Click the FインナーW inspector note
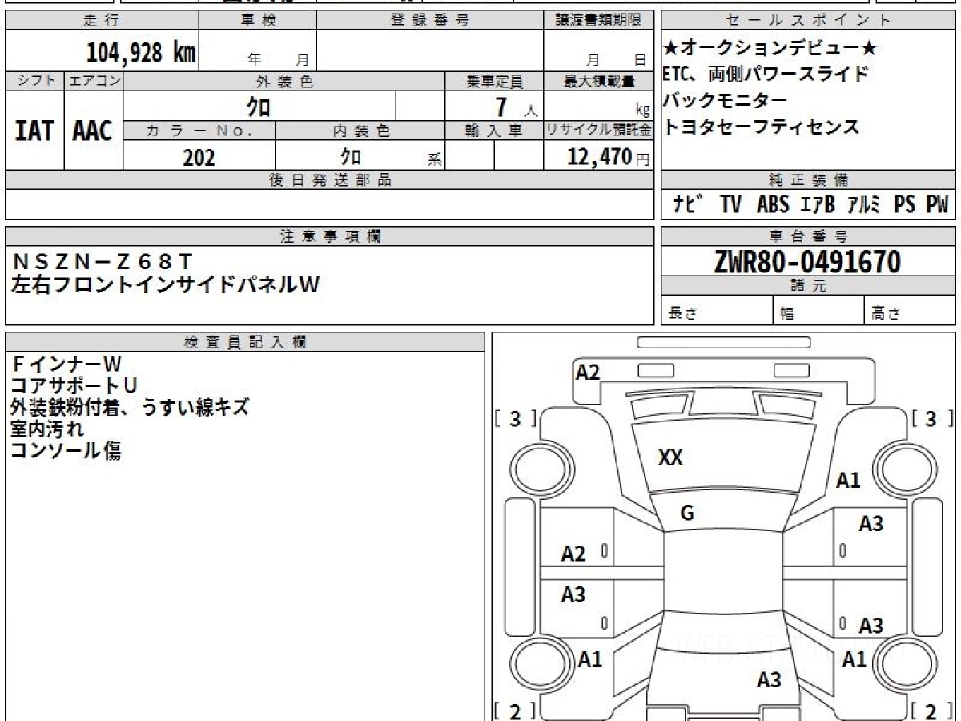Image resolution: width=961 pixels, height=721 pixels. pos(66,365)
